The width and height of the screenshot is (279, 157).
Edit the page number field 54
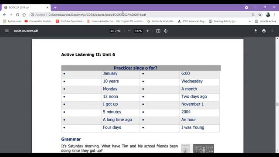pyautogui.click(x=112, y=31)
